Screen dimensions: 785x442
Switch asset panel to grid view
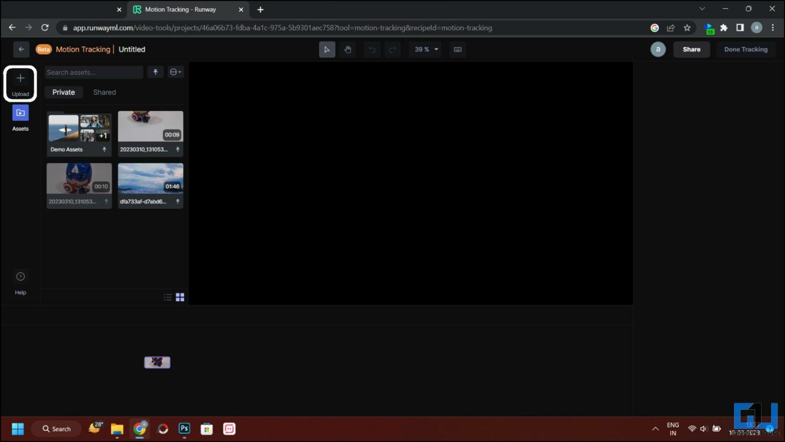179,297
